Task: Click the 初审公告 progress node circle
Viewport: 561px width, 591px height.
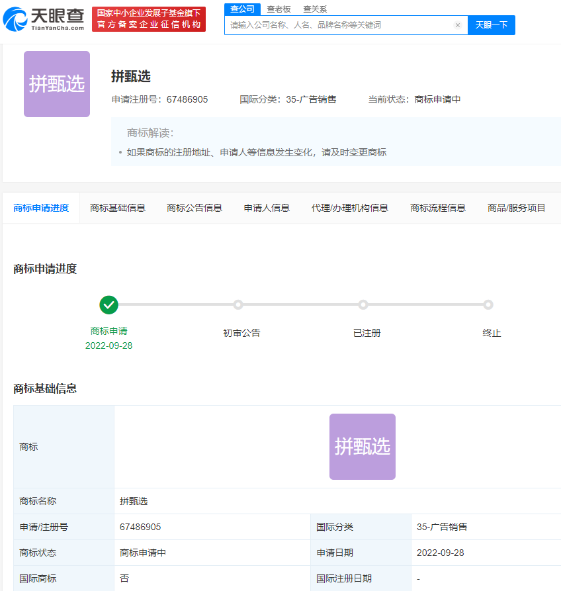Action: [238, 304]
